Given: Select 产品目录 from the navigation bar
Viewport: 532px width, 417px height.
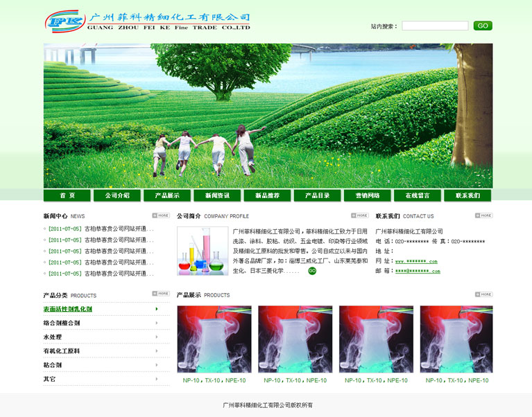Looking at the screenshot, I should point(317,195).
